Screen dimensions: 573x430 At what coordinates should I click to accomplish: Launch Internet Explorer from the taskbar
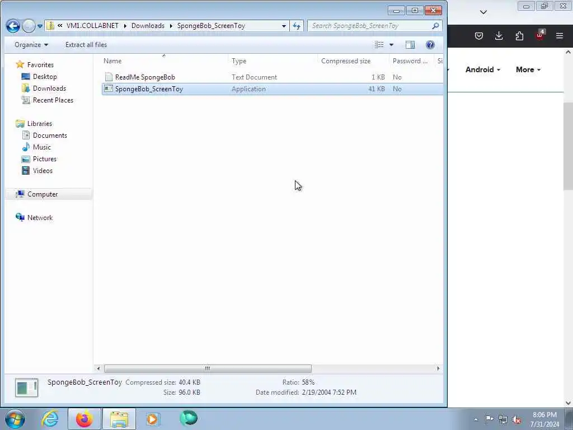50,419
